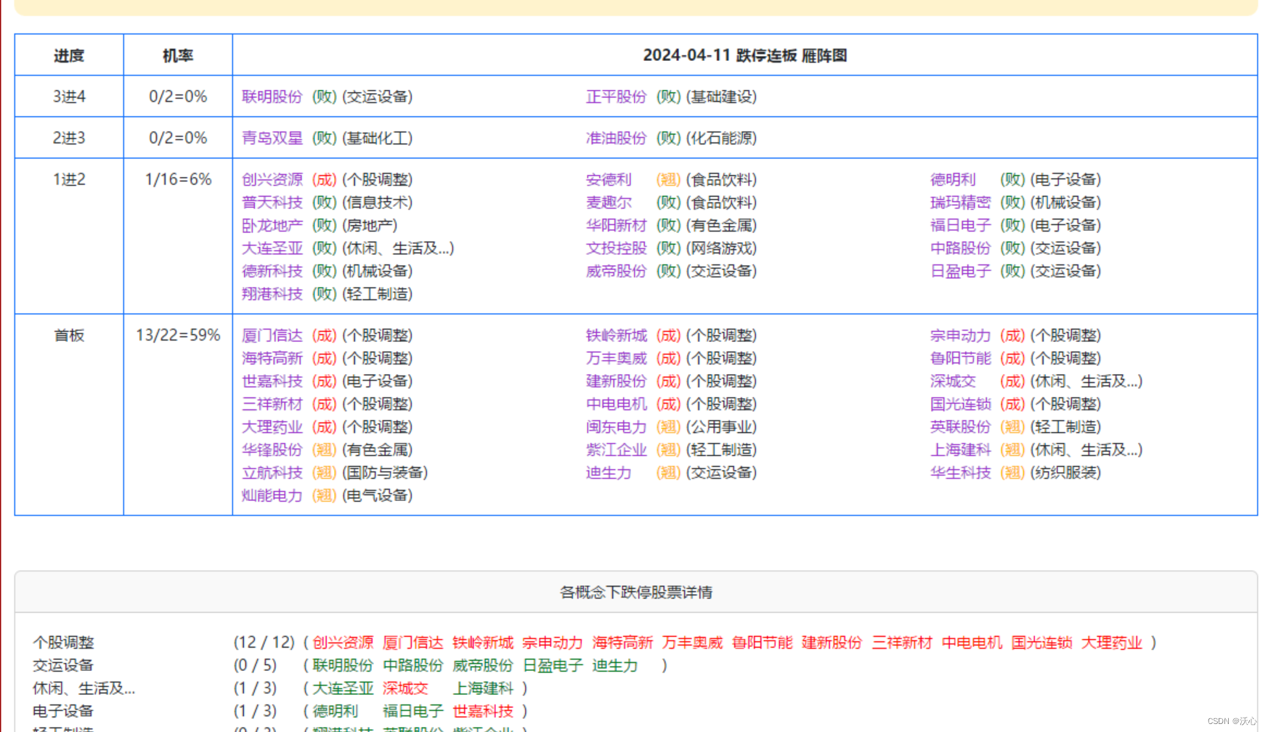Open 华生科技 stock link

960,472
